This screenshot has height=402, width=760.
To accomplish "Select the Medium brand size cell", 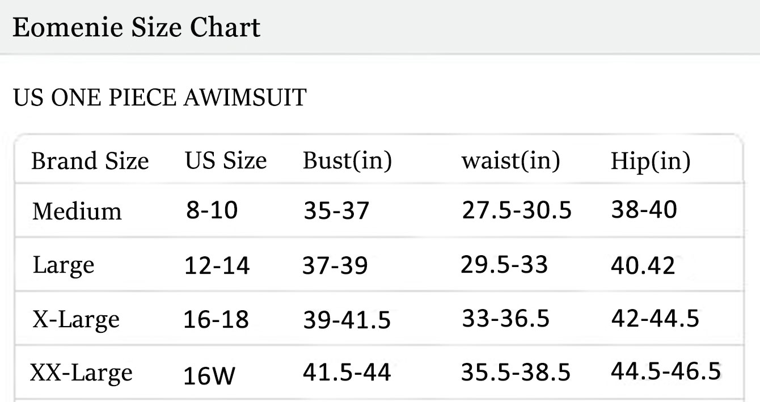I will coord(77,211).
